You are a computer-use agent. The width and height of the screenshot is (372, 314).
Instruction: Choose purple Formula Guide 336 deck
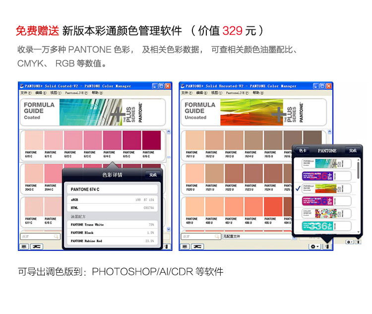326,176
